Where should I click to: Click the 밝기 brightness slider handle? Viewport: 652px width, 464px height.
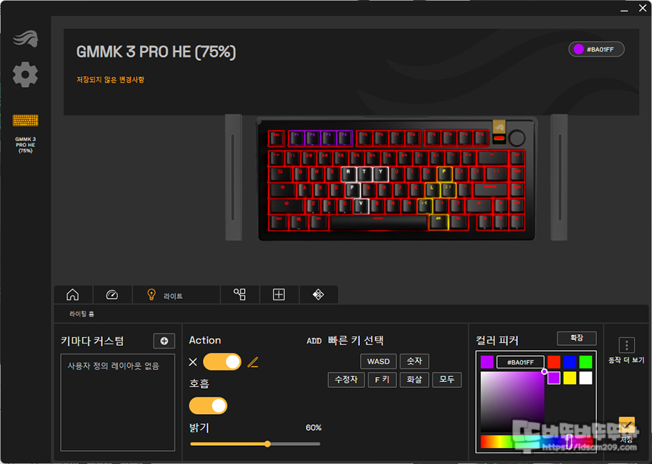click(267, 444)
